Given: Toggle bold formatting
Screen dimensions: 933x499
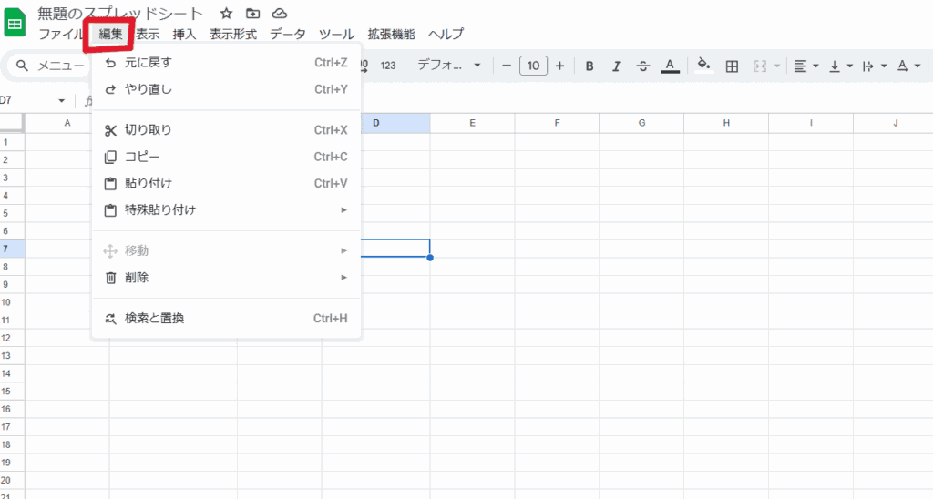Looking at the screenshot, I should [x=590, y=66].
